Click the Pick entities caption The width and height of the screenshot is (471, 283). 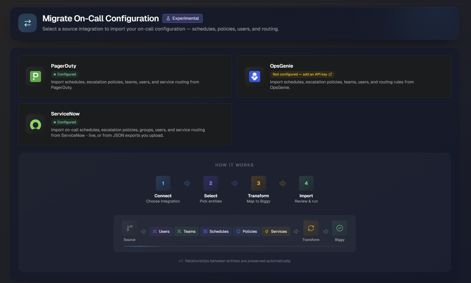click(211, 201)
